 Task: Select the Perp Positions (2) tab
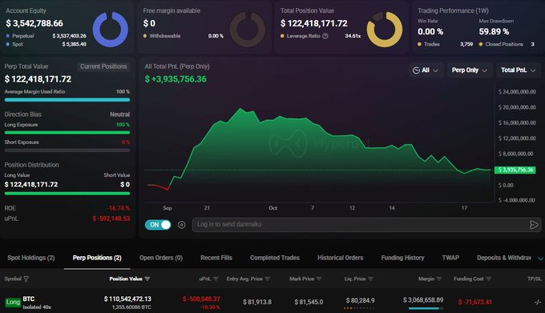point(97,258)
